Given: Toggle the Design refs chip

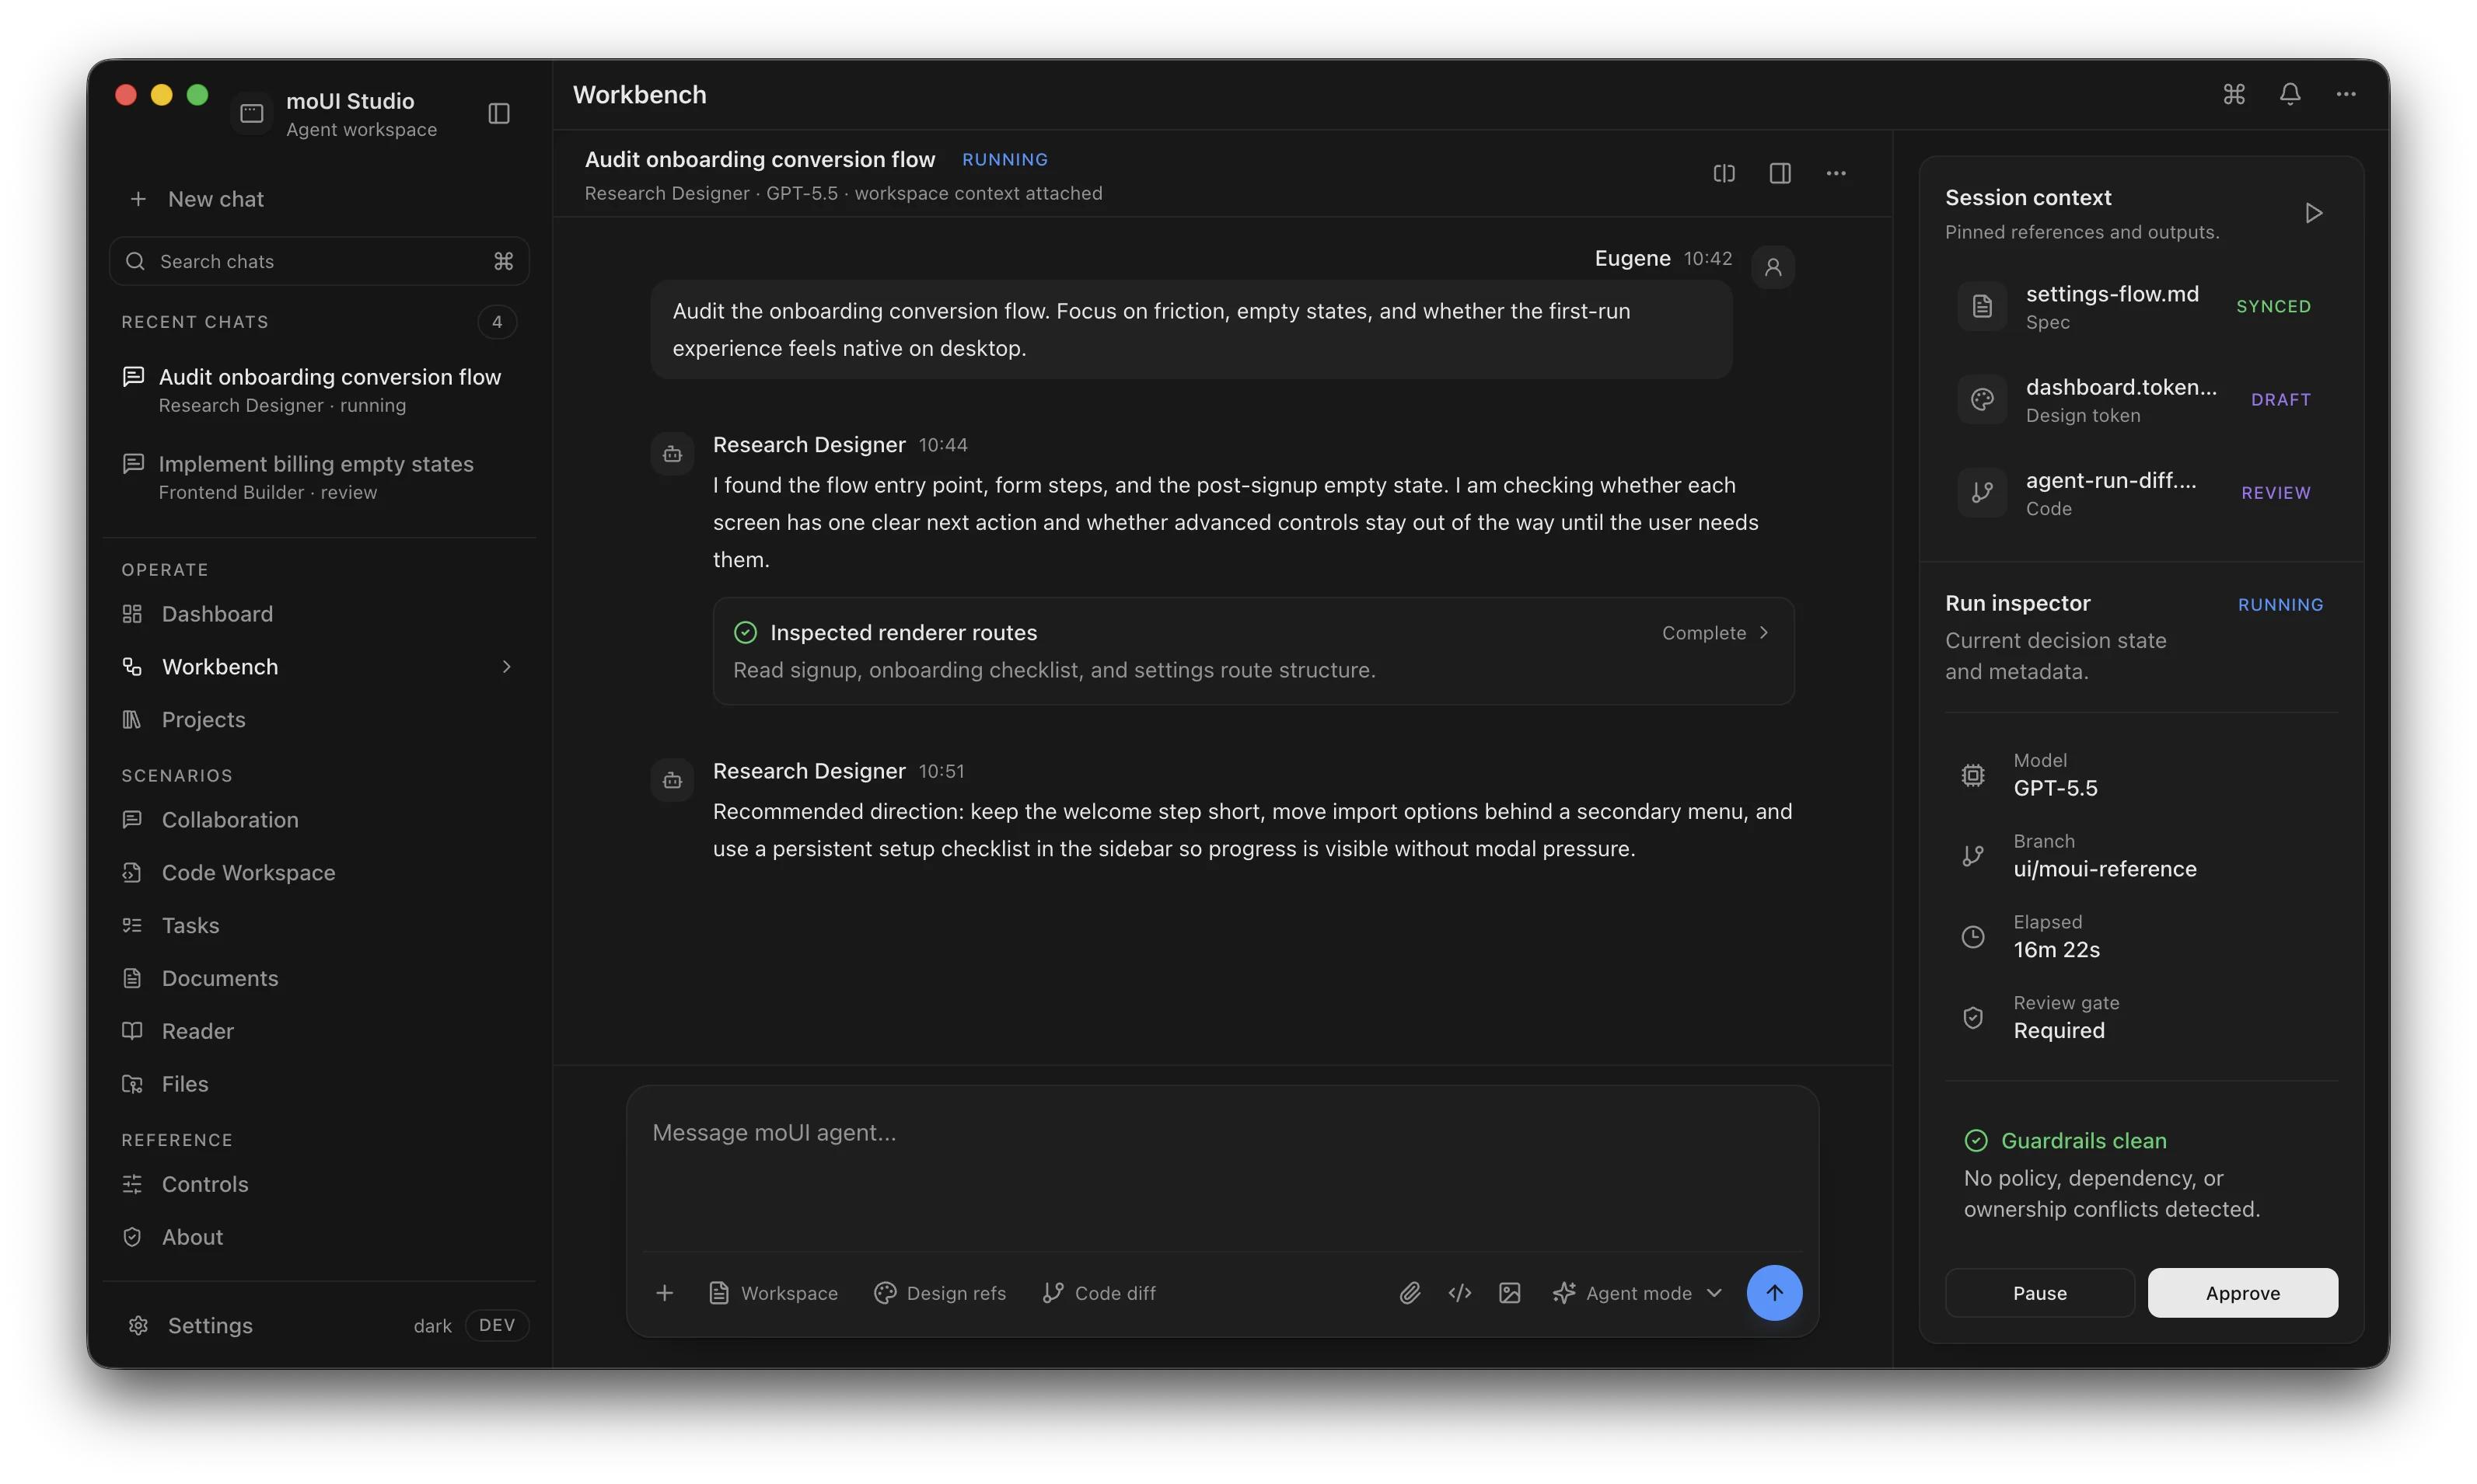Looking at the screenshot, I should click(939, 1293).
